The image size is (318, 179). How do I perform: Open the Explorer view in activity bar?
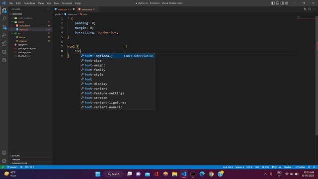(4, 10)
